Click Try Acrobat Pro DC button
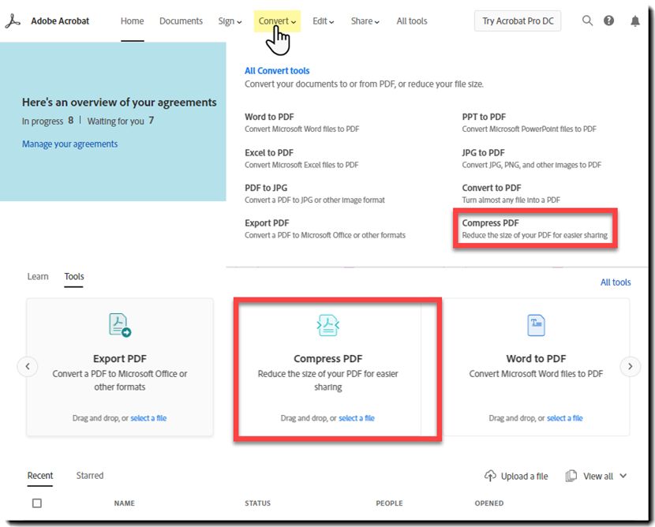The height and width of the screenshot is (527, 655). pyautogui.click(x=518, y=21)
